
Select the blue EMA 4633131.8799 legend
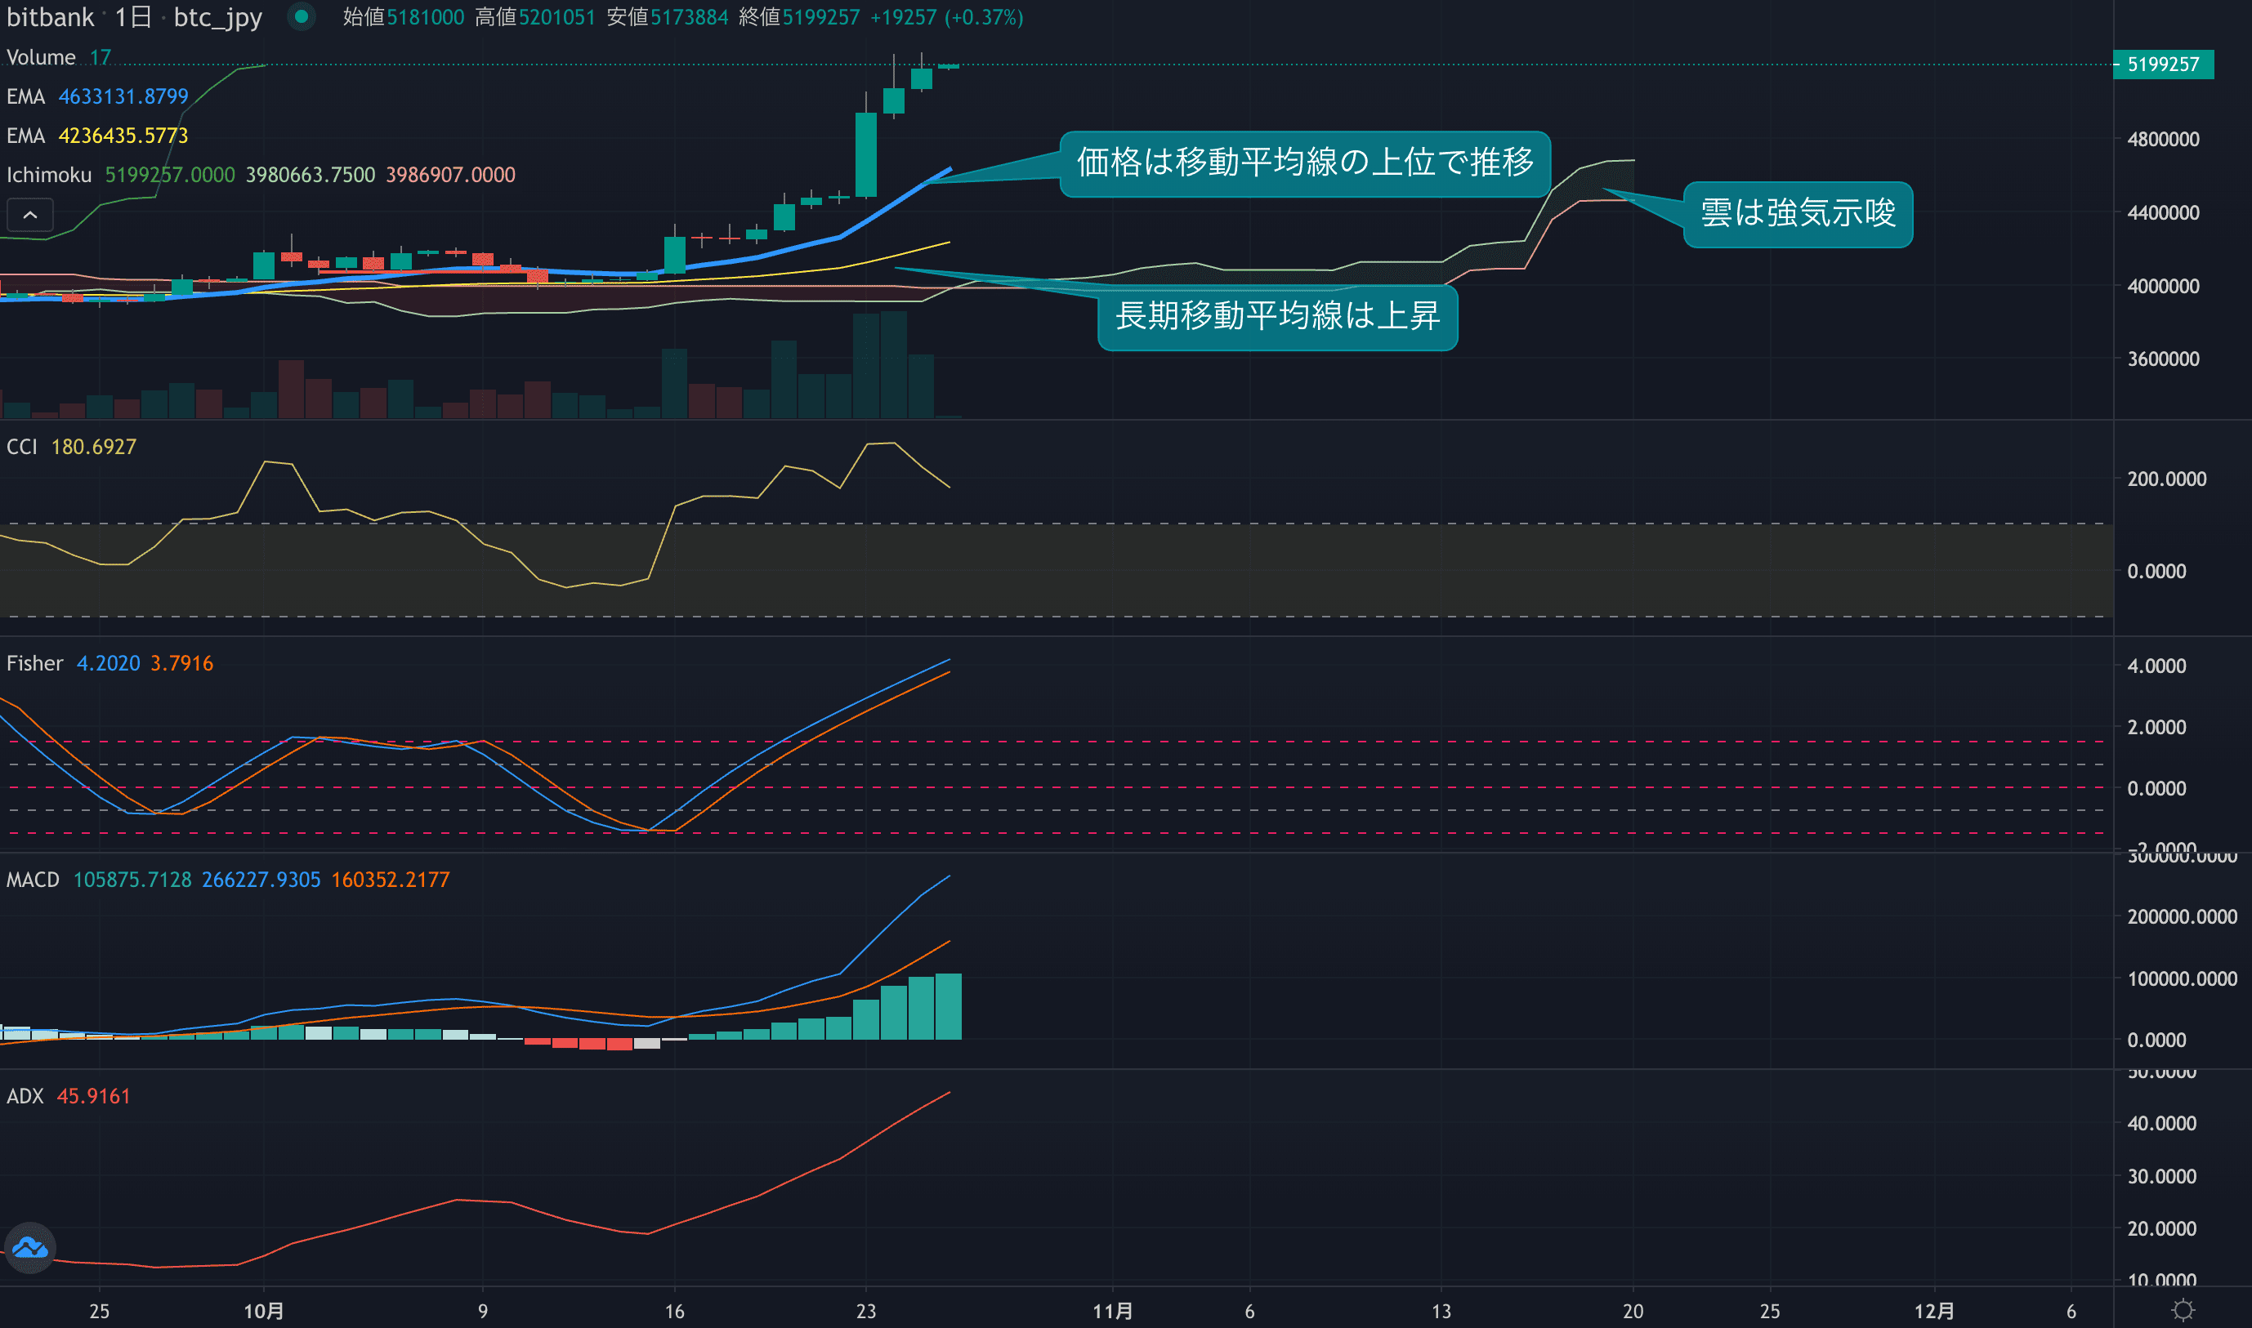coord(96,96)
